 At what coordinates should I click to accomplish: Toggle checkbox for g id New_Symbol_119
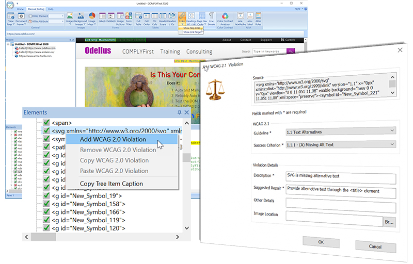coord(46,220)
